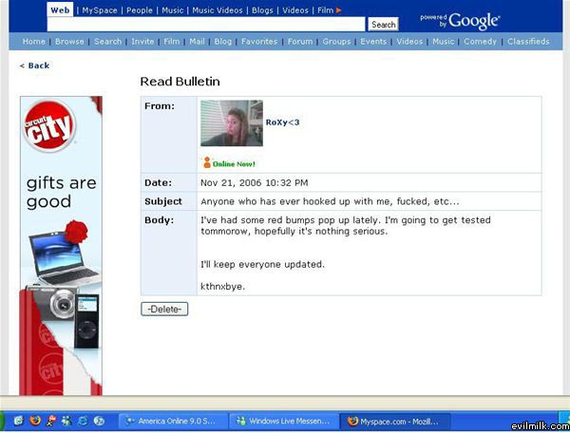Select the MySpace search tab
Image resolution: width=570 pixels, height=433 pixels.
pos(100,9)
